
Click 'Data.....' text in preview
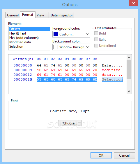(x=112, y=65)
